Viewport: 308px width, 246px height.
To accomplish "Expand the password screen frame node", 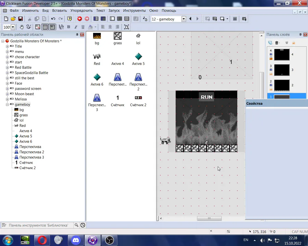I will (x=7, y=89).
